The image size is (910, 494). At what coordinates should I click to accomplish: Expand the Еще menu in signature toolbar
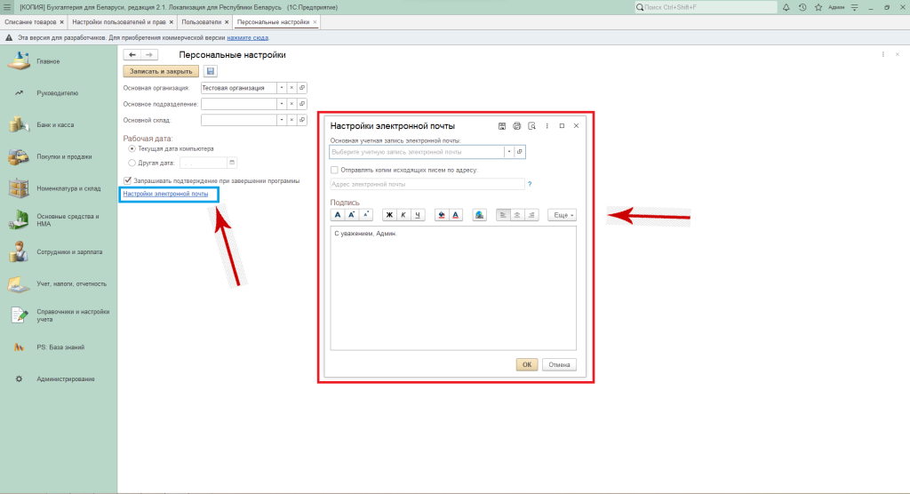click(562, 215)
